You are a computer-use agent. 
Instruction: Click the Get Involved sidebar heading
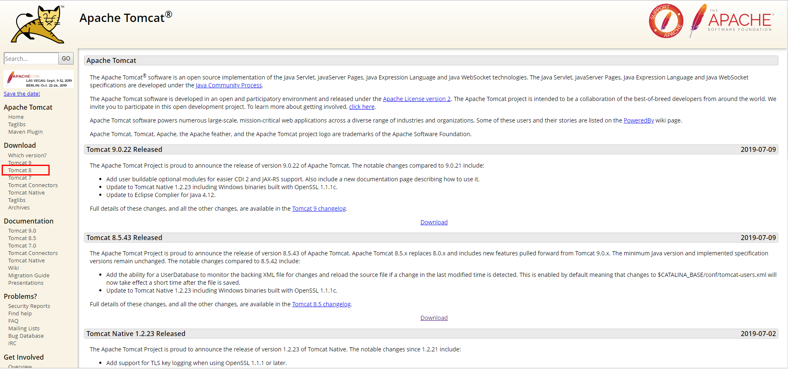click(x=24, y=357)
